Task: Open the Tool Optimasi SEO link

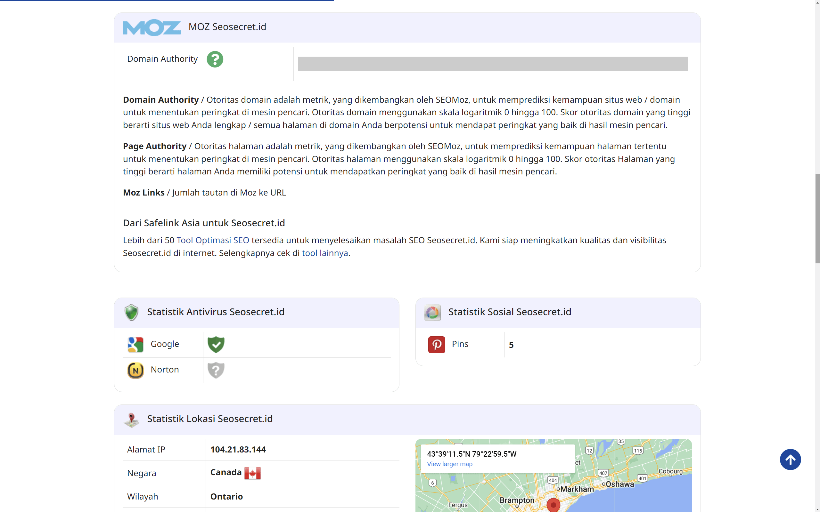Action: point(212,240)
